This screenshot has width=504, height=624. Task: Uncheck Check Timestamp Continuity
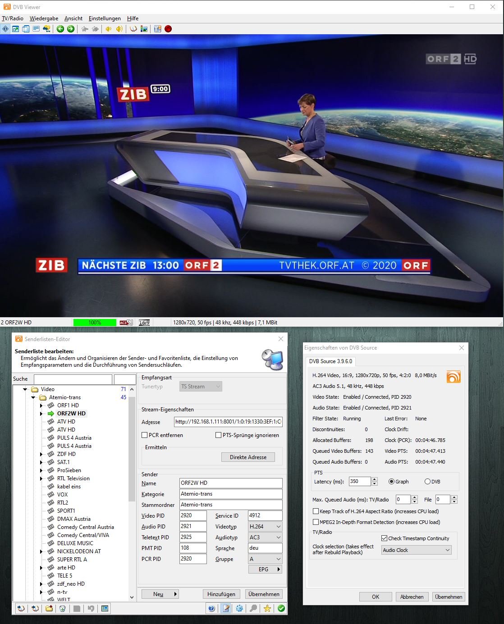tap(385, 538)
